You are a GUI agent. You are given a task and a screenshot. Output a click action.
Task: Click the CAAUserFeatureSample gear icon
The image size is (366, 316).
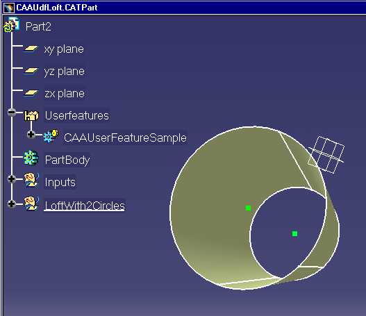[51, 136]
